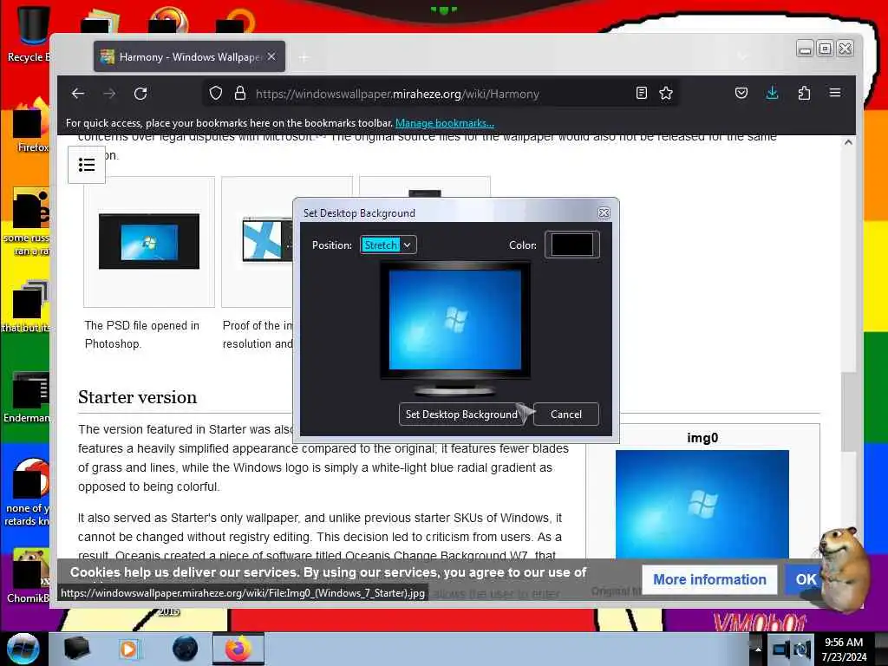Select Recycle Bin desktop icon
Screen dimensions: 888x666
(x=27, y=33)
